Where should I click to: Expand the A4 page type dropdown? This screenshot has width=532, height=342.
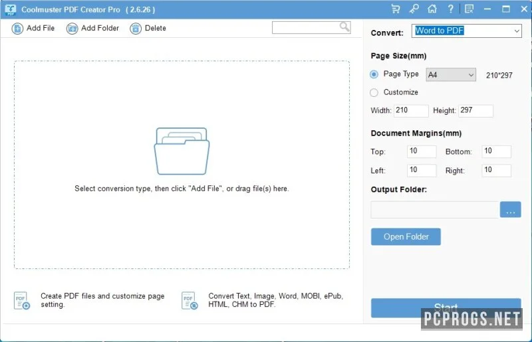(x=451, y=75)
